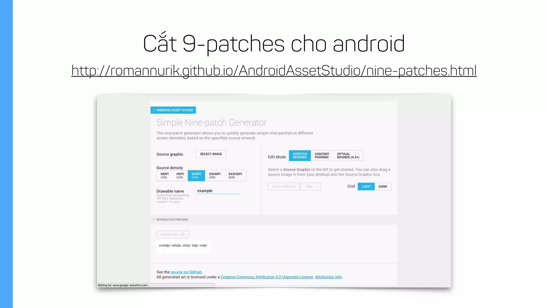Choose XHDPI (320) source density

coord(196,176)
